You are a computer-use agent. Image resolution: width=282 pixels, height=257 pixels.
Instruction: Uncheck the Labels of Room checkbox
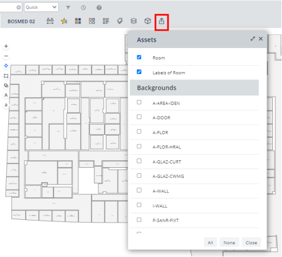pyautogui.click(x=139, y=72)
